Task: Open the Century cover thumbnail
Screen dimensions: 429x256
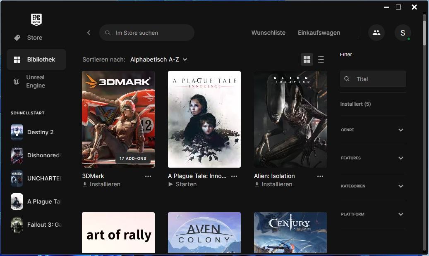Action: point(290,232)
